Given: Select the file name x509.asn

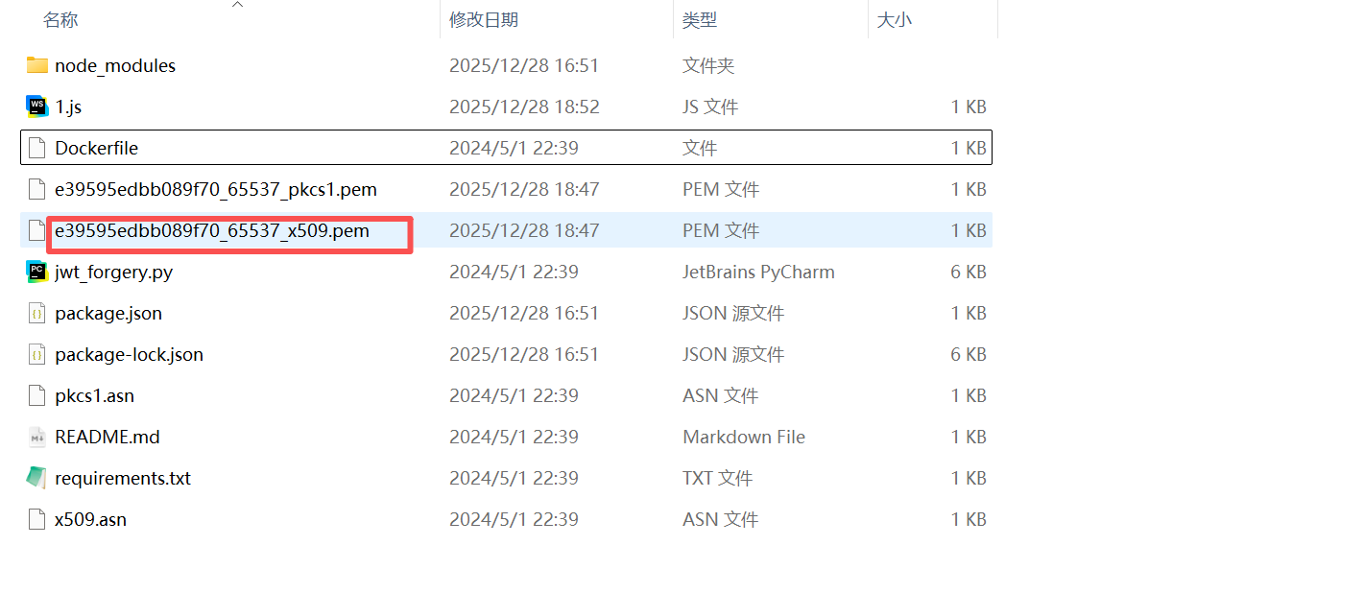Looking at the screenshot, I should tap(90, 520).
